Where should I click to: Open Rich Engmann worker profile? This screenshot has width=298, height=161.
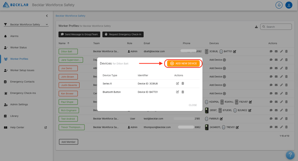click(69, 110)
